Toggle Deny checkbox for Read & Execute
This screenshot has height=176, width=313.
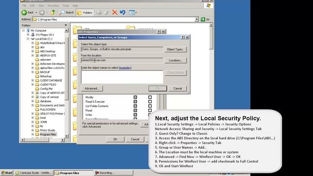coord(150,102)
